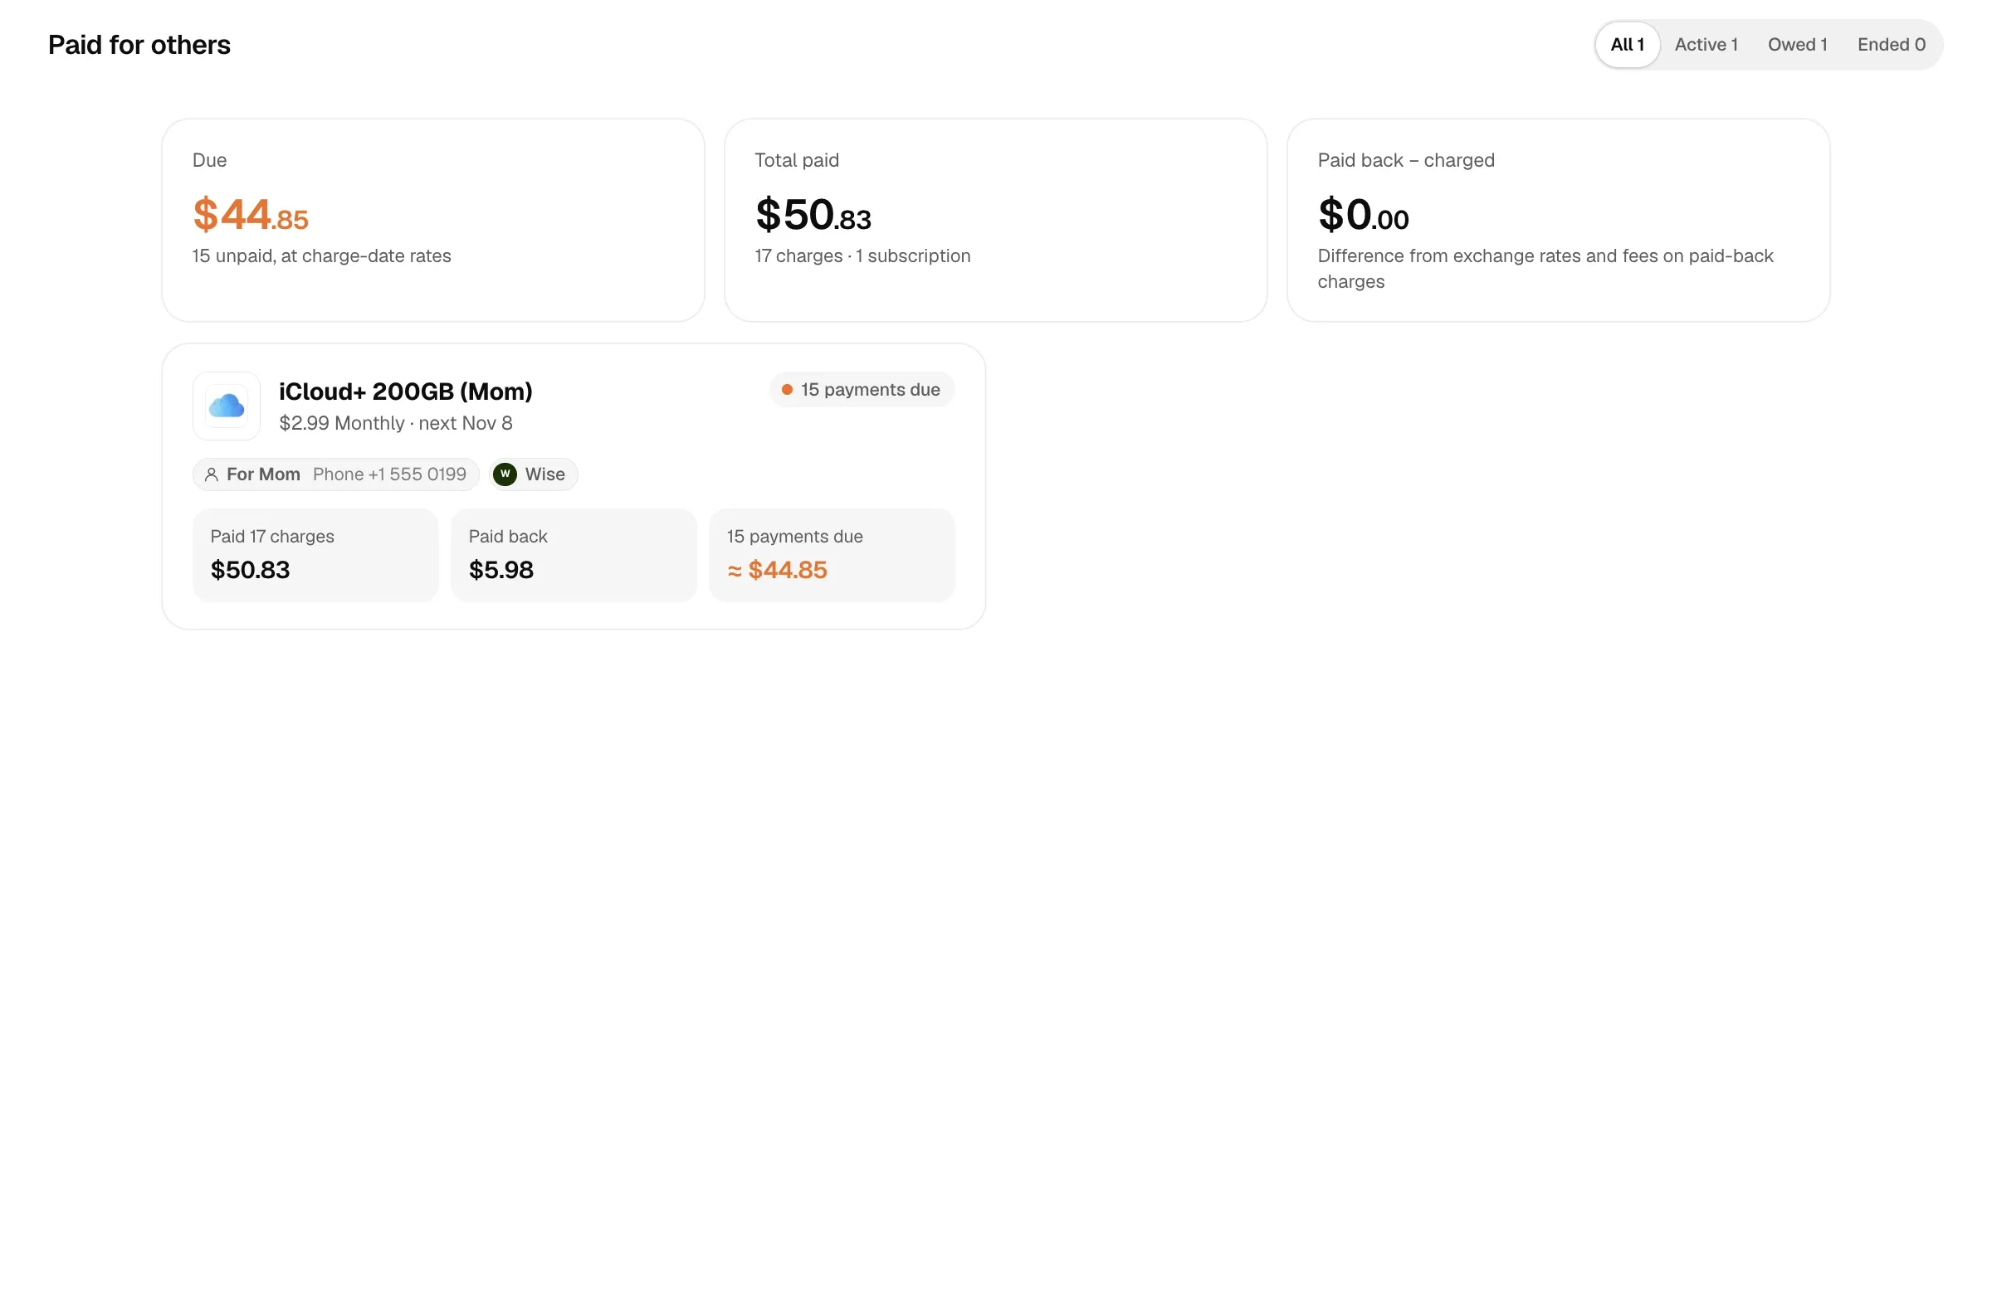Click the person icon beside For Mom
The width and height of the screenshot is (1992, 1294).
tap(211, 474)
